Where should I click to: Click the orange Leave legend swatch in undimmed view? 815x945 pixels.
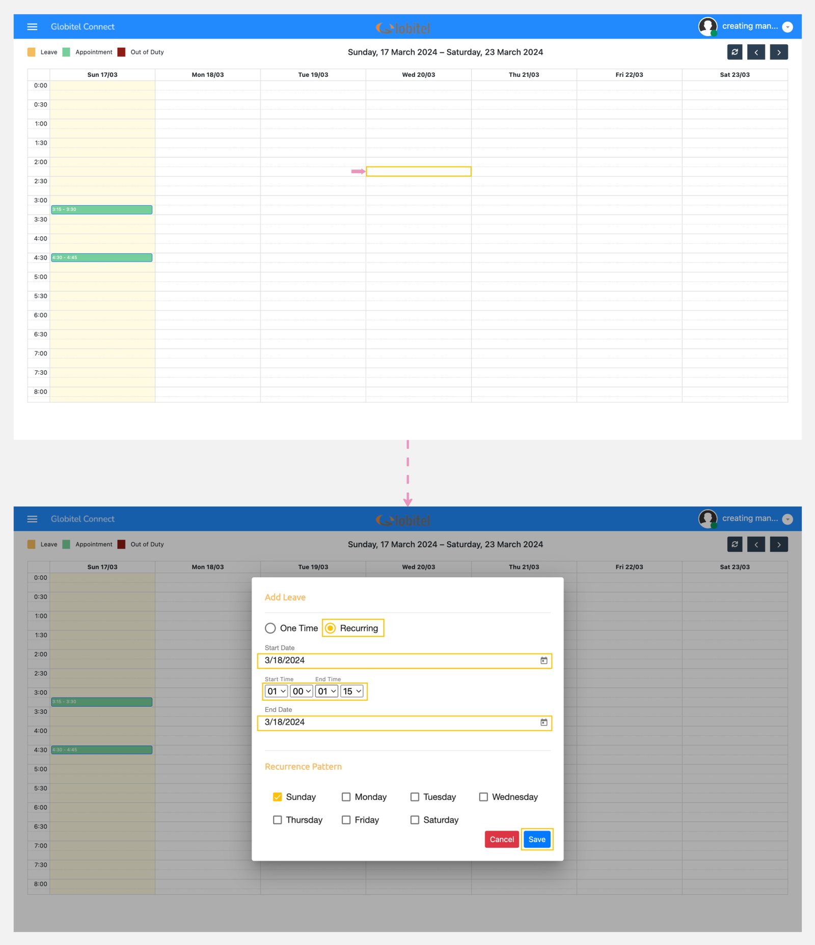tap(32, 52)
